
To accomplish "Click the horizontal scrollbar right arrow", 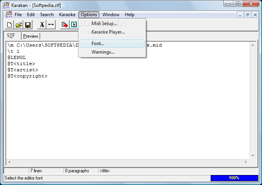I will (246, 162).
